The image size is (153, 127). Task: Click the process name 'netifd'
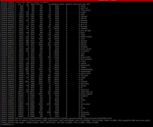(x=83, y=18)
